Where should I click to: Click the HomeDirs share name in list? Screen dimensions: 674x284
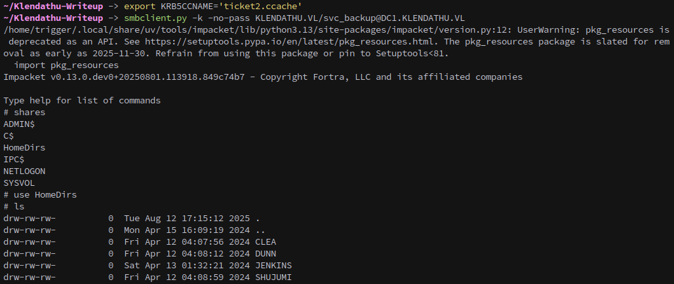click(24, 148)
